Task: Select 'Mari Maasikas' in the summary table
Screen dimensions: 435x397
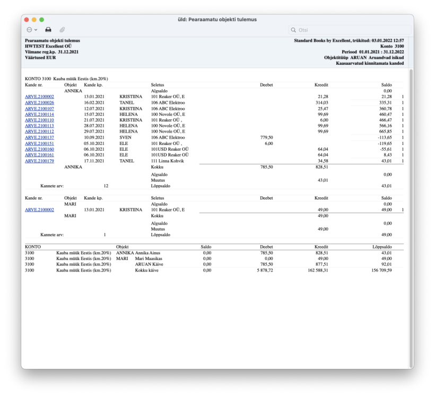Action: 149,258
